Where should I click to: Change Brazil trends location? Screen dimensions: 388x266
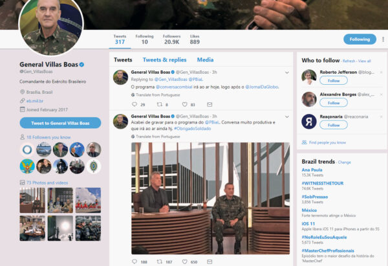(345, 162)
